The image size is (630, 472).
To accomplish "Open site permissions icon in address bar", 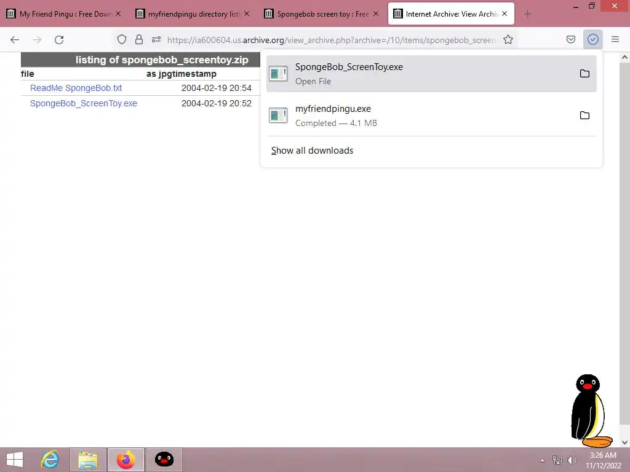I will 156,39.
